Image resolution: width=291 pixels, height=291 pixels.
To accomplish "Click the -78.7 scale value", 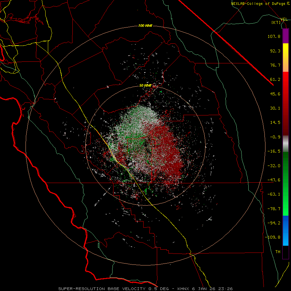I will pyautogui.click(x=274, y=209).
